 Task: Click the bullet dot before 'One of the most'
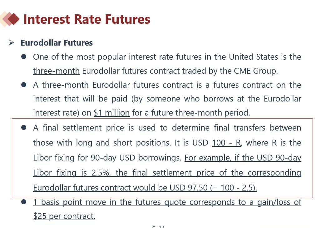pos(24,57)
